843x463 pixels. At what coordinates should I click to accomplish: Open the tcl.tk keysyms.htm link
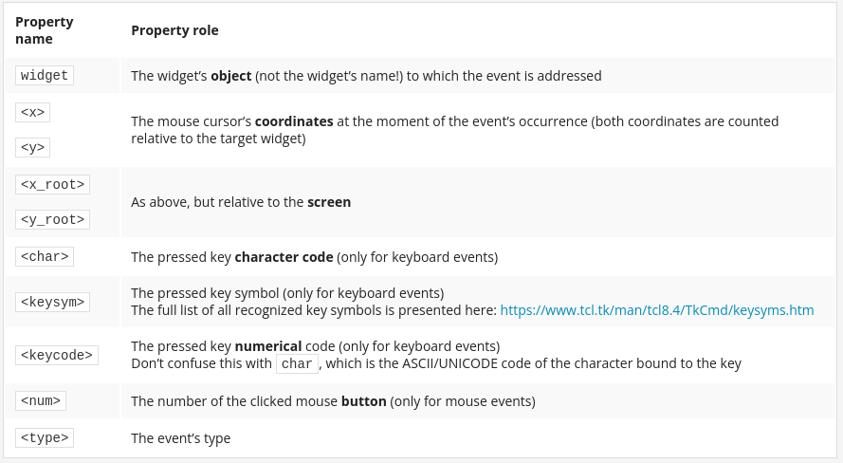point(656,310)
